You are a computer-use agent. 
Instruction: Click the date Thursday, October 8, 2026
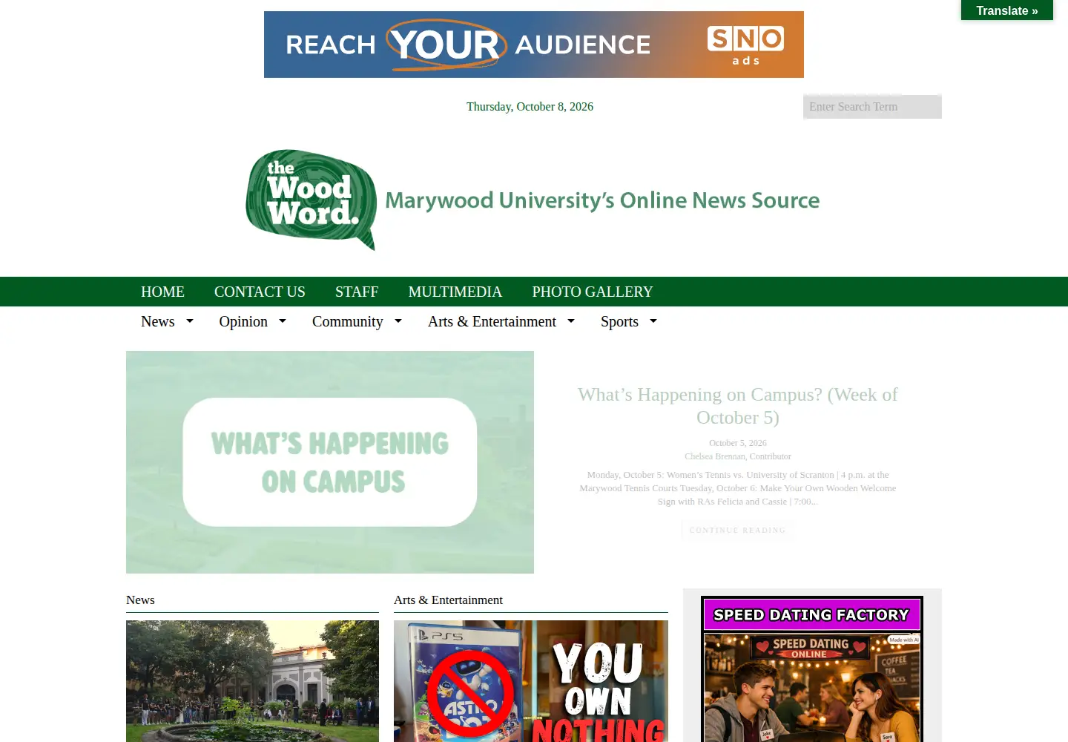pyautogui.click(x=530, y=107)
